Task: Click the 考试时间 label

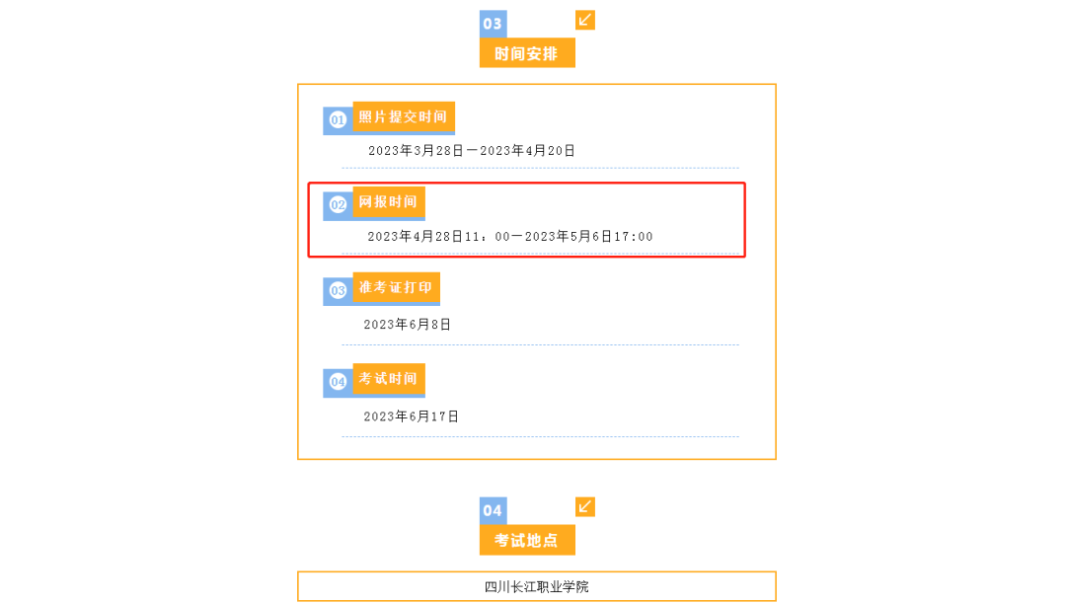Action: (388, 378)
